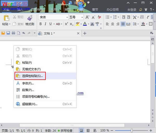Click the superscript X² icon
Image resolution: width=156 pixels, height=133 pixels.
[x=66, y=24]
